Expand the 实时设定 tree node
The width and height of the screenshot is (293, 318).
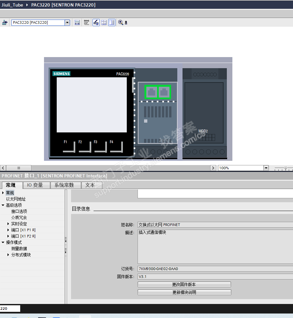coord(8,224)
